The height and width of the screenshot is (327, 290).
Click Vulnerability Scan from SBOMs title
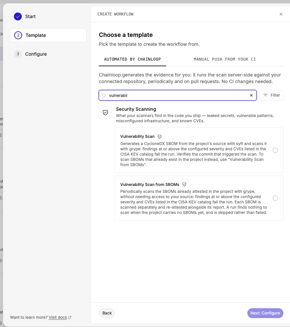pyautogui.click(x=150, y=185)
